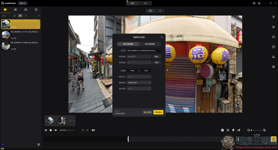Click the screenshot capture icon on preview
278x150 pixels.
tap(238, 103)
